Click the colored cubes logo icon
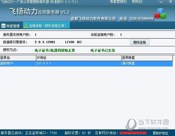 pyautogui.click(x=160, y=13)
